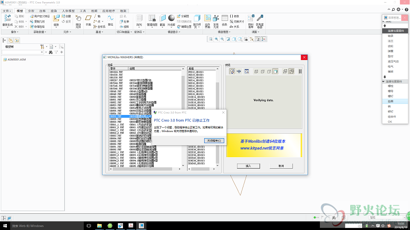Click the horizontal scrollbar under the parts list
This screenshot has width=410, height=230.
(x=145, y=169)
